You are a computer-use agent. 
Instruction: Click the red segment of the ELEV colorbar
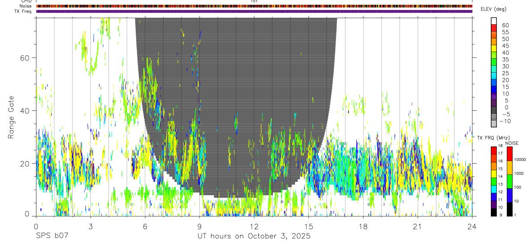(494, 28)
